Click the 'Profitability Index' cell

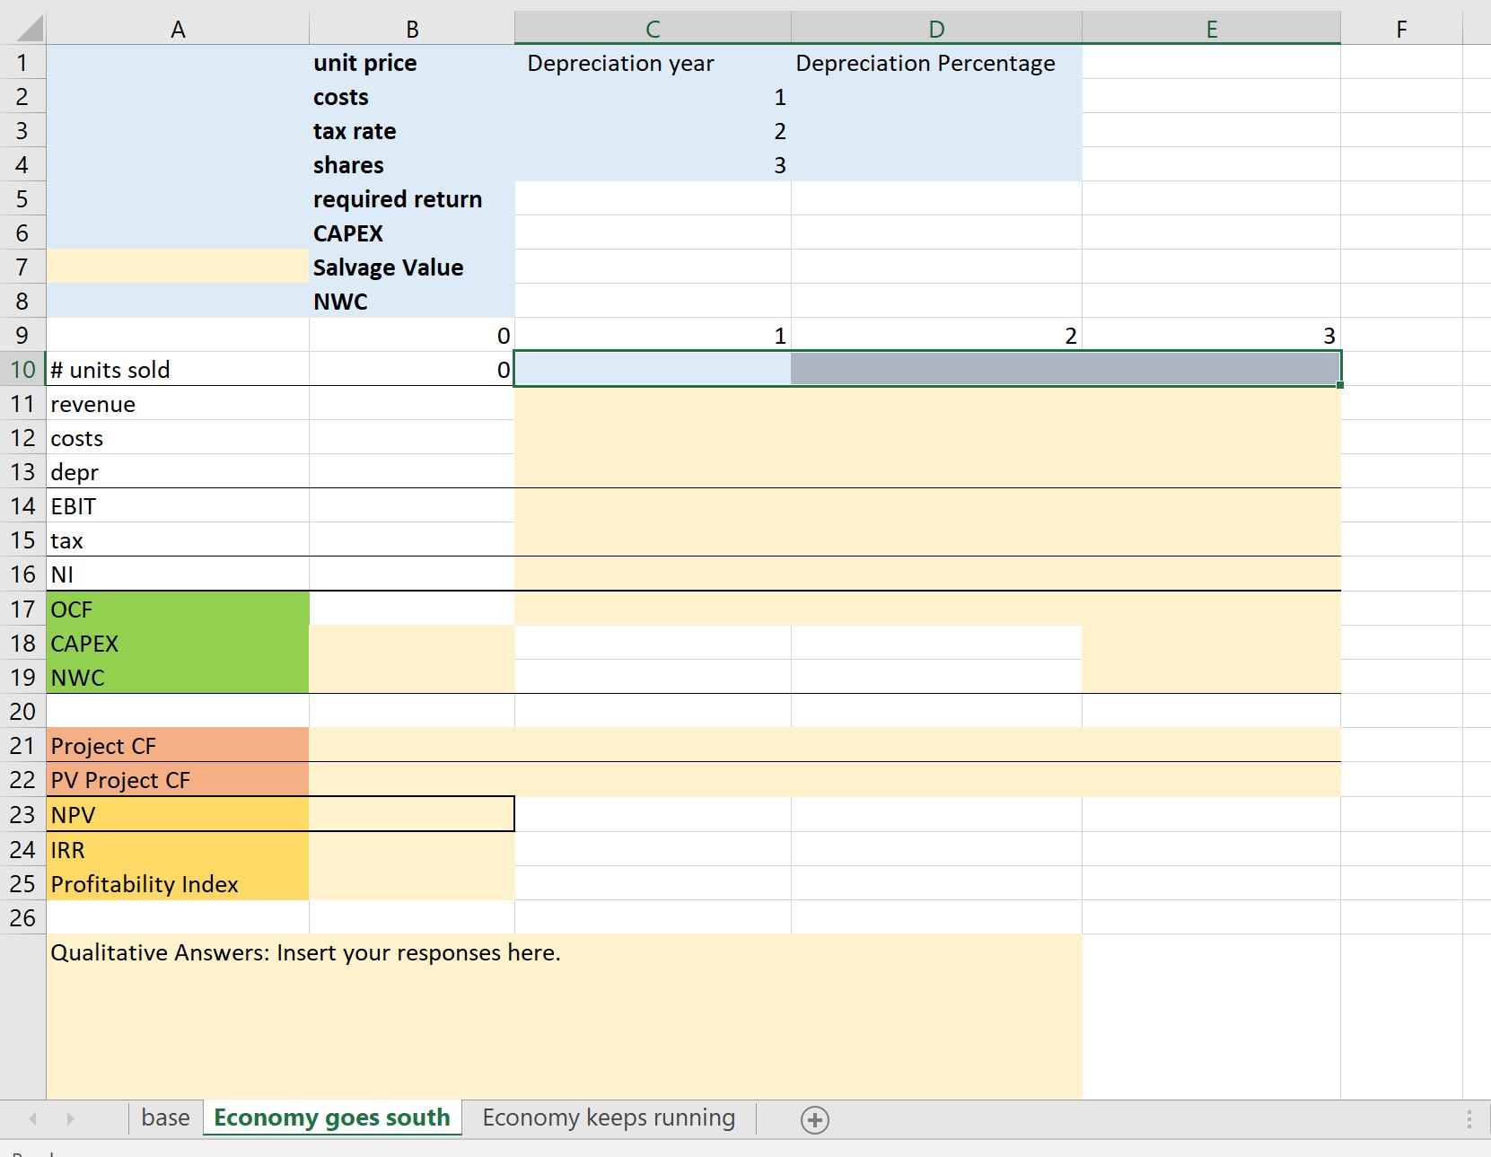(178, 883)
